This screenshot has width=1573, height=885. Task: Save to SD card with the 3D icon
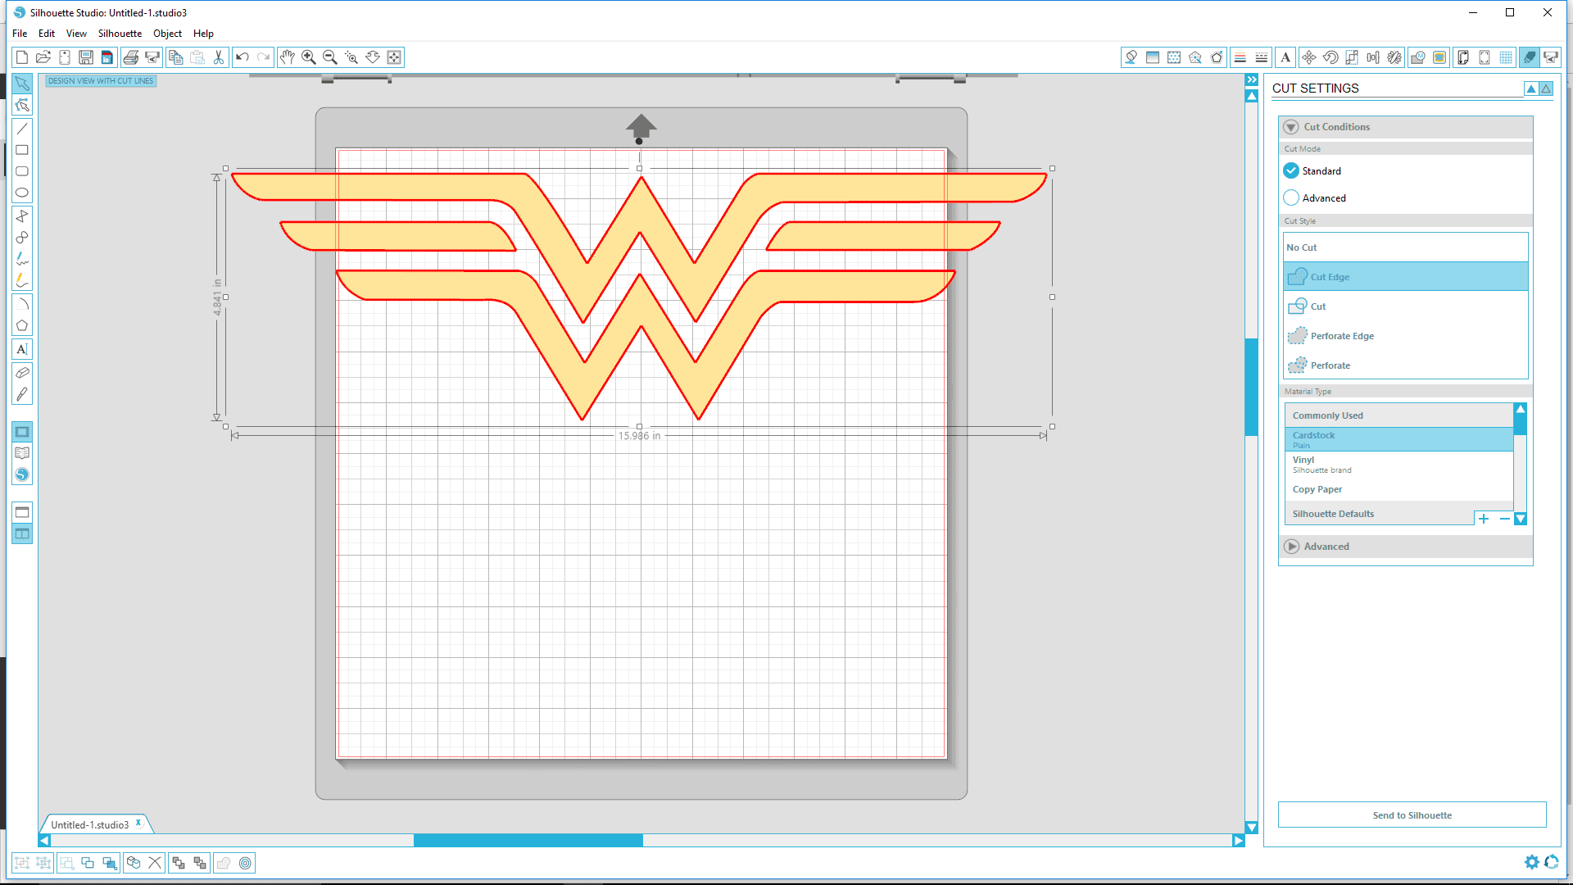tap(107, 57)
